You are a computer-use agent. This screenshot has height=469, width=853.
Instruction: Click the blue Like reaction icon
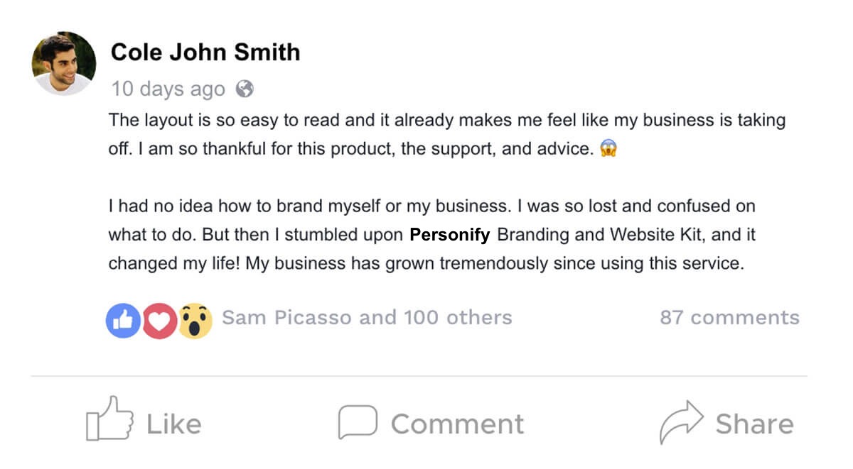coord(123,321)
